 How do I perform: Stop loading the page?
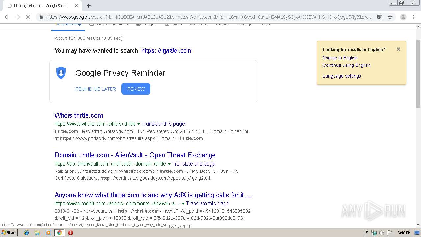click(x=28, y=17)
